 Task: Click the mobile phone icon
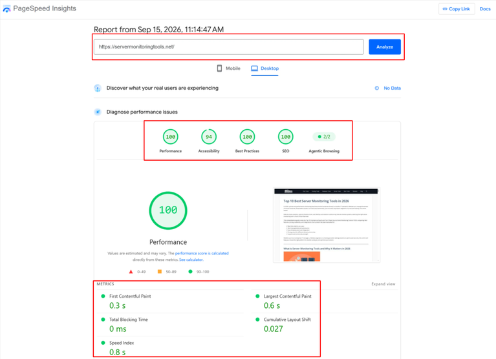(219, 68)
